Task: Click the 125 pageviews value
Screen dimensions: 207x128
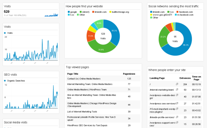Action: click(129, 79)
